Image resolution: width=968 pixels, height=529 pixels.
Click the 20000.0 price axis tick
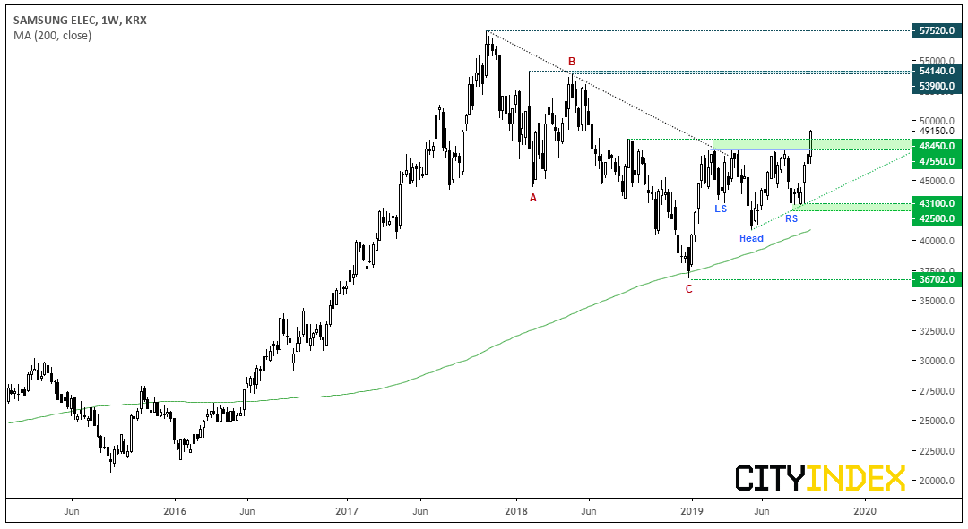(937, 481)
